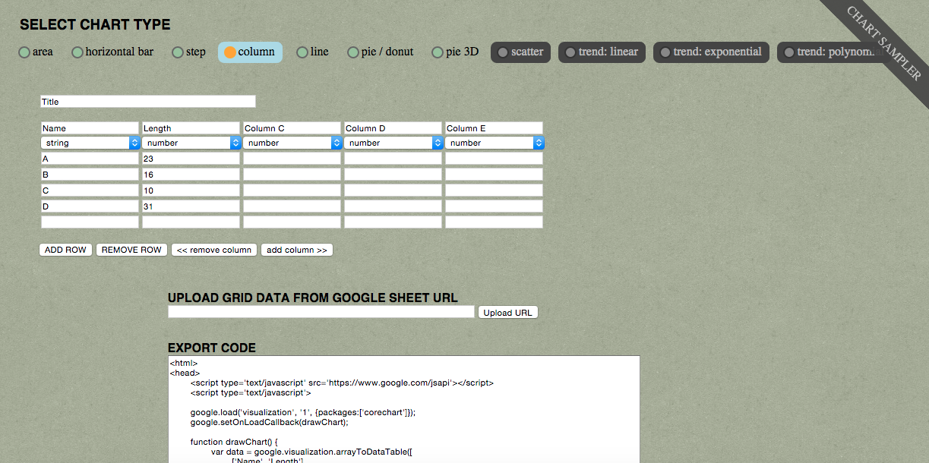The image size is (929, 463).
Task: Click the function drawChart() { code line
Action: point(233,442)
